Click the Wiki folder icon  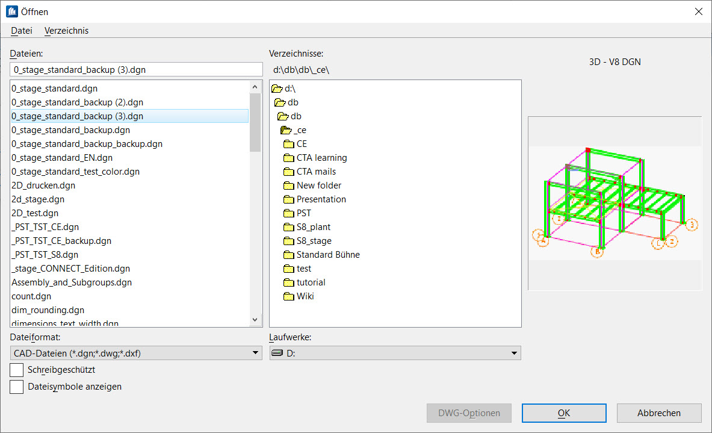289,297
